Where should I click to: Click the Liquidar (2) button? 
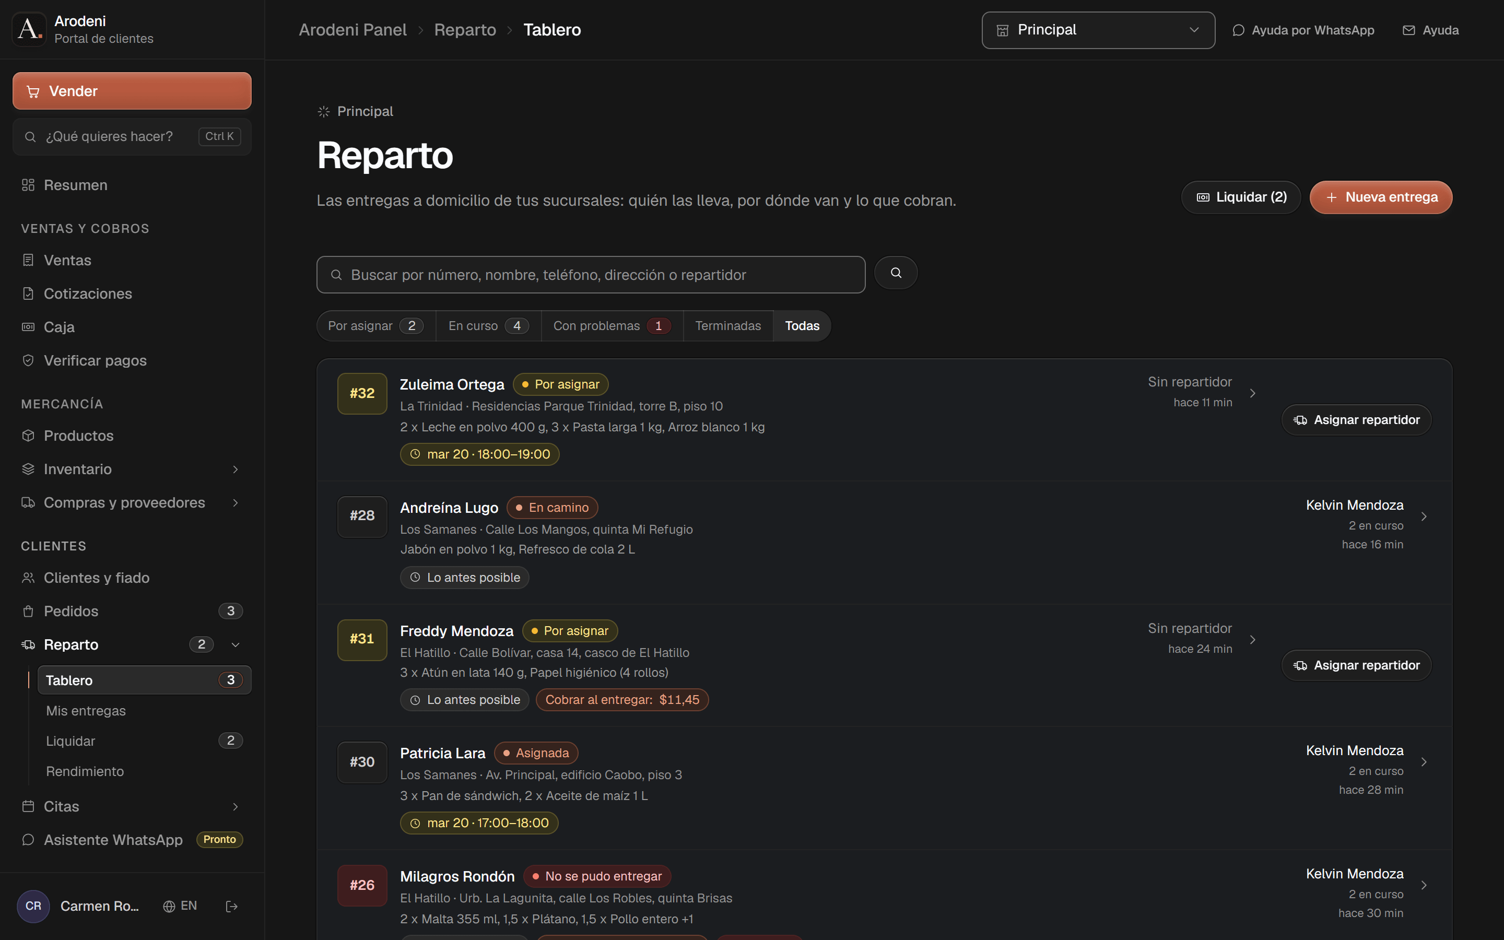pos(1241,197)
